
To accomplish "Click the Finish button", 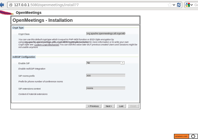I will 133,106.
